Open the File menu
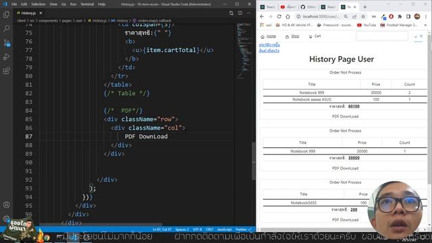Viewport: 432px width, 243px height. (x=14, y=4)
